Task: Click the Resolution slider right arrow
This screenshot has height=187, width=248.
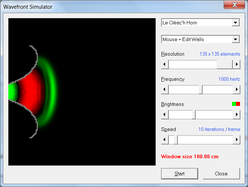Action: 236,64
